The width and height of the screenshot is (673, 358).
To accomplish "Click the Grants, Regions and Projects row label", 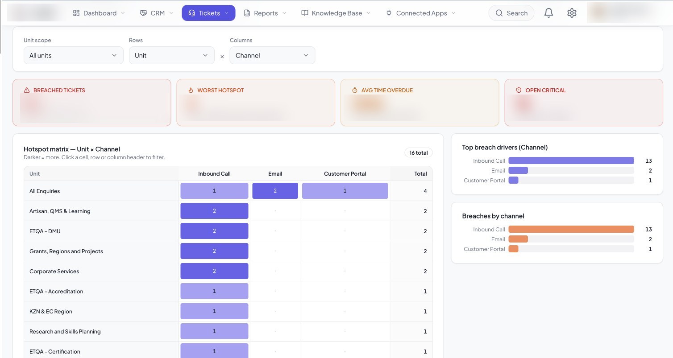I will tap(66, 251).
